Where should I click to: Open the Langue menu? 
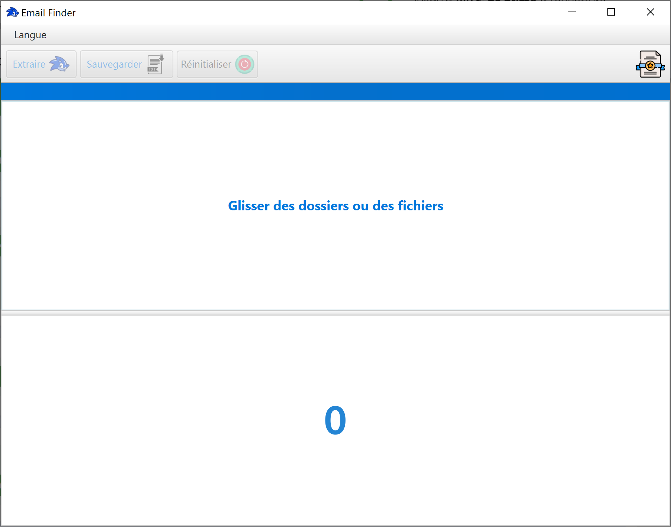(x=30, y=35)
